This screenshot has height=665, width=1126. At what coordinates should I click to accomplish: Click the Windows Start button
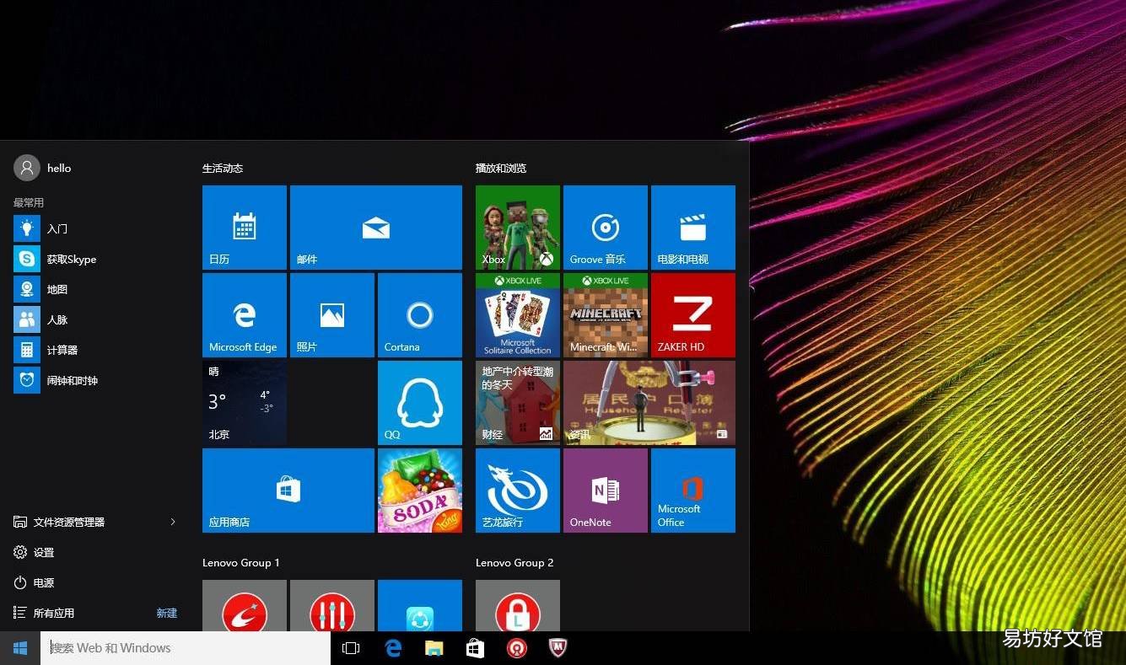(20, 648)
